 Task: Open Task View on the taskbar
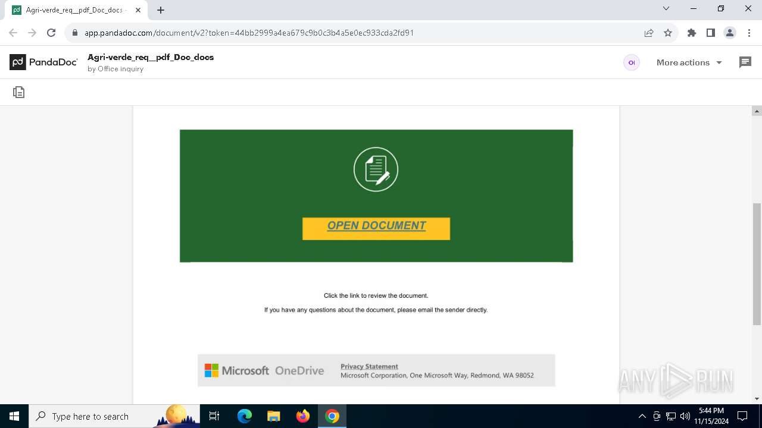(x=215, y=416)
